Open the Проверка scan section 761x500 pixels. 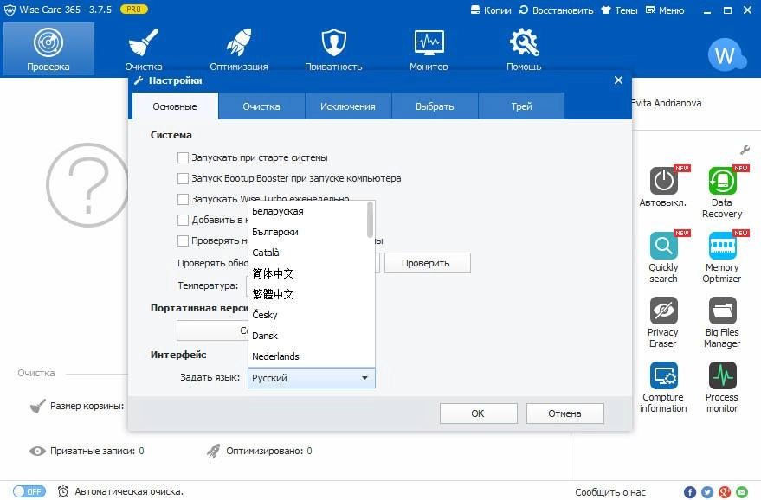[x=48, y=49]
